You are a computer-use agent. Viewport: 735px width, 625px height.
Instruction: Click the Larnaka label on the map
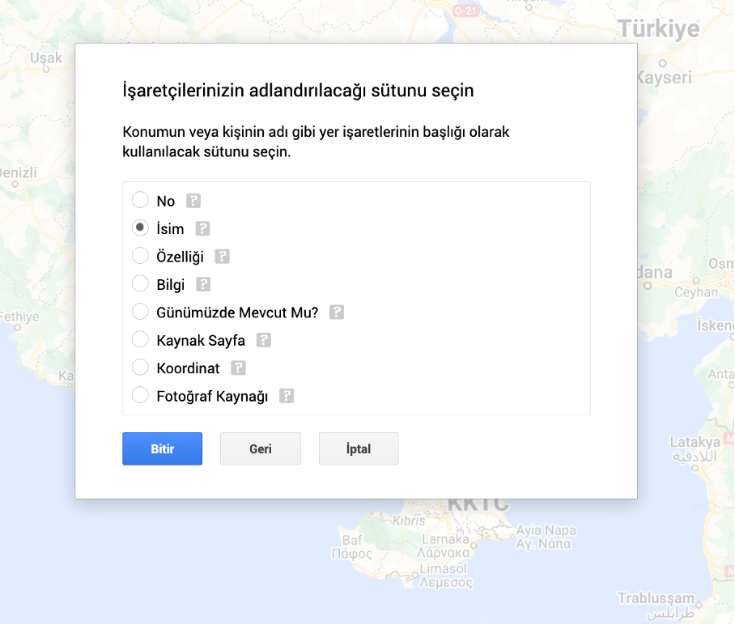pyautogui.click(x=444, y=538)
